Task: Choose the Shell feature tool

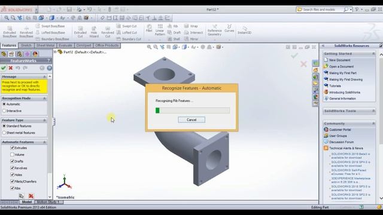Action: (x=174, y=39)
